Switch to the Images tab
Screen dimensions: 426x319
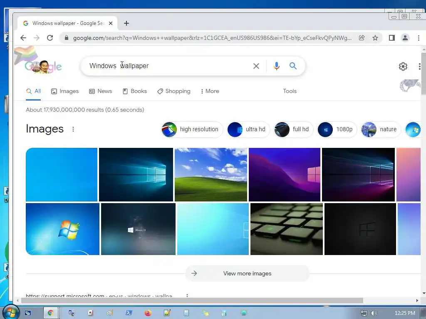coord(65,91)
